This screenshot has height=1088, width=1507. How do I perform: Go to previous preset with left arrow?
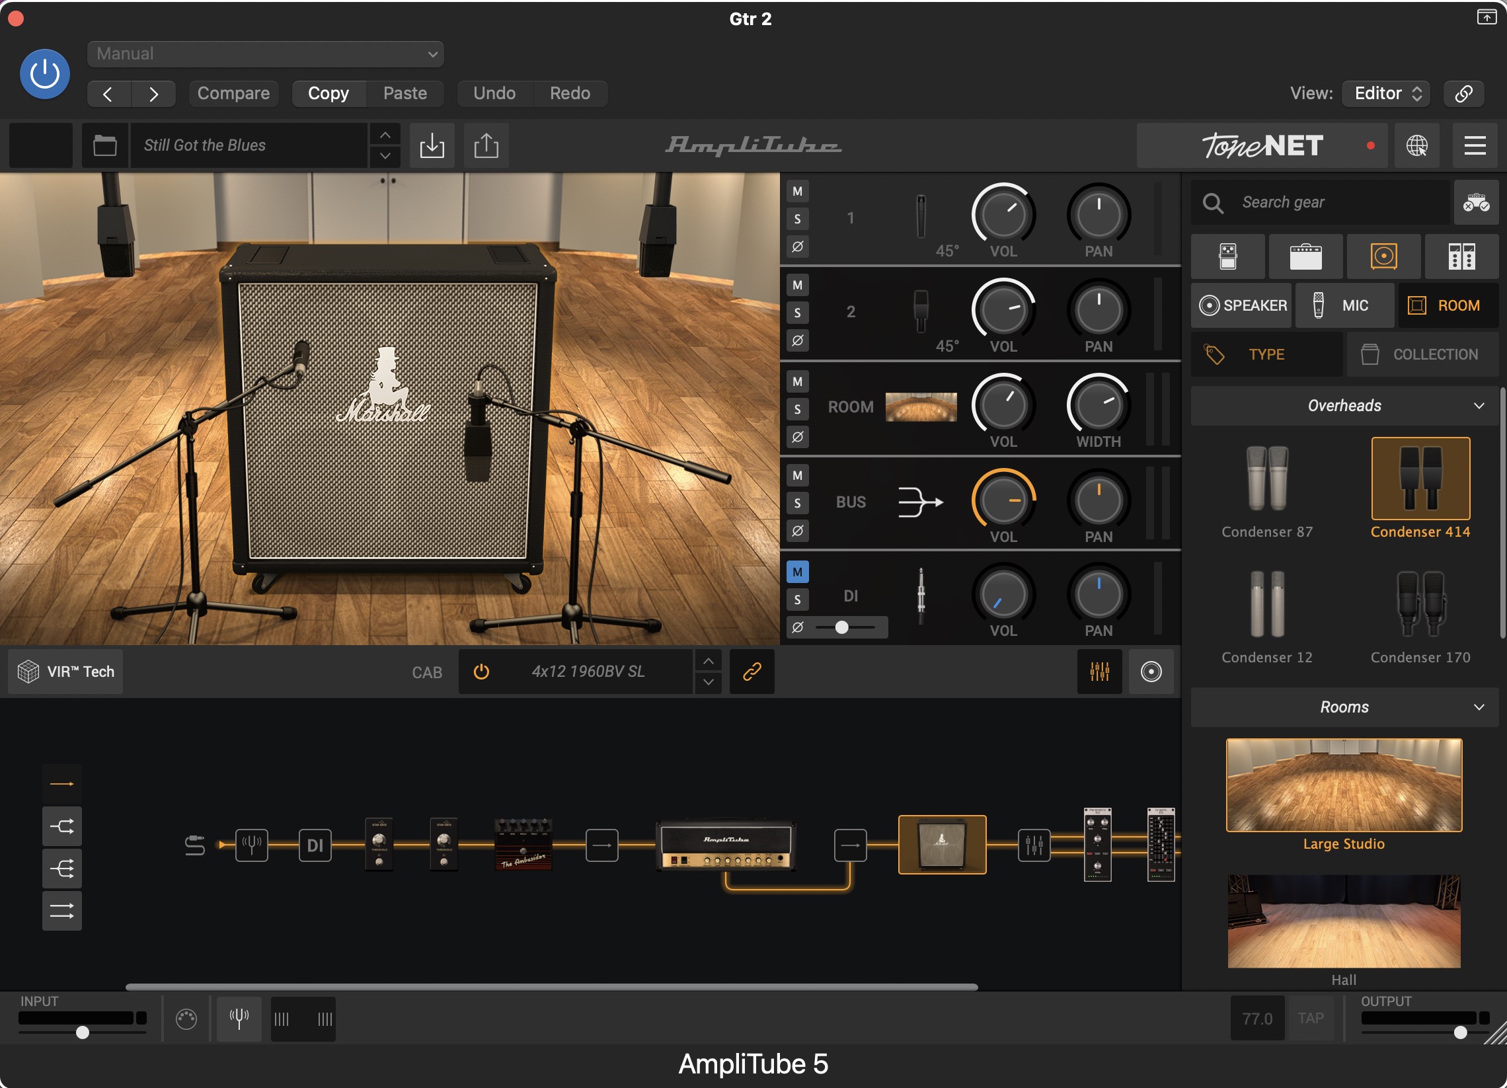[x=109, y=94]
